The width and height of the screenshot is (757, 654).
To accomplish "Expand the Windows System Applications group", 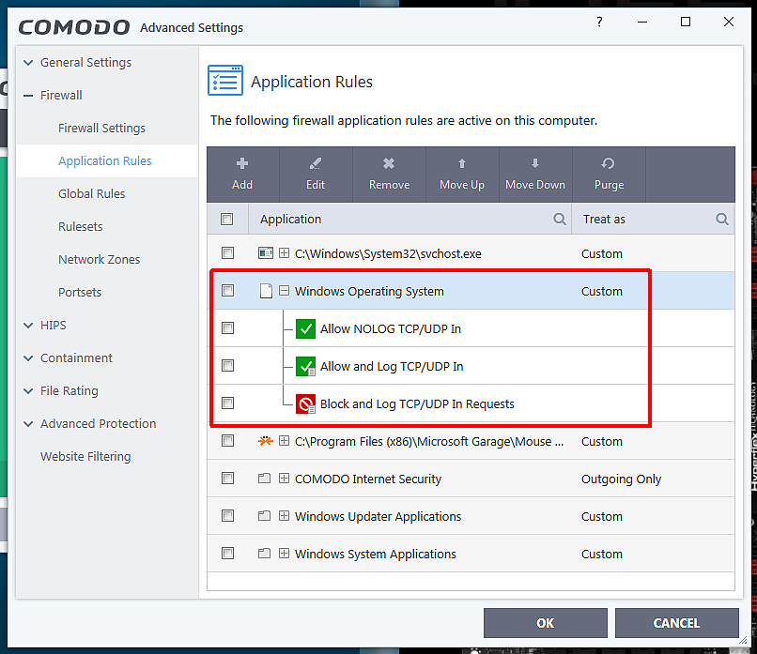I will (x=285, y=554).
